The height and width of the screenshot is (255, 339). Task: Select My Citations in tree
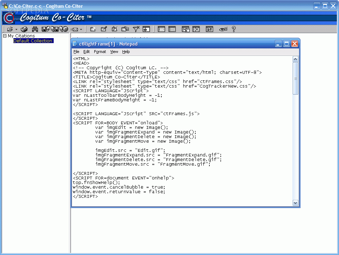point(21,36)
